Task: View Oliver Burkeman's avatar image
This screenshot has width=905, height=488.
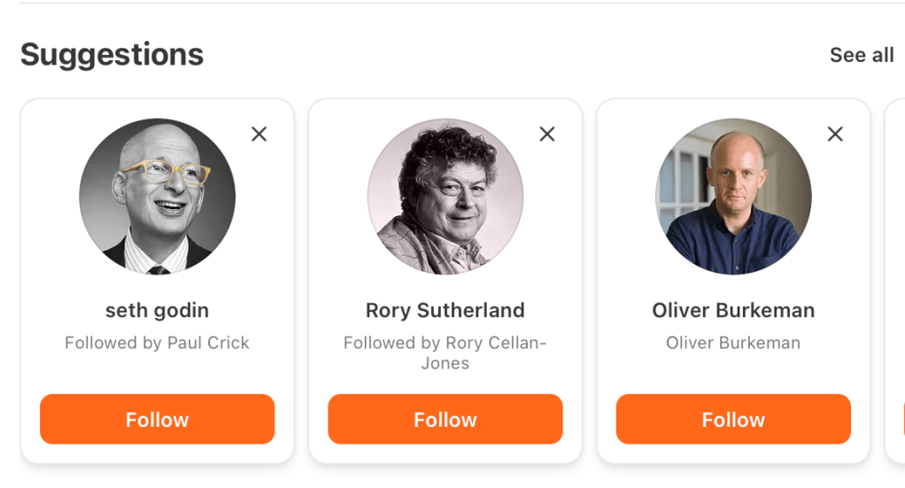Action: 733,197
